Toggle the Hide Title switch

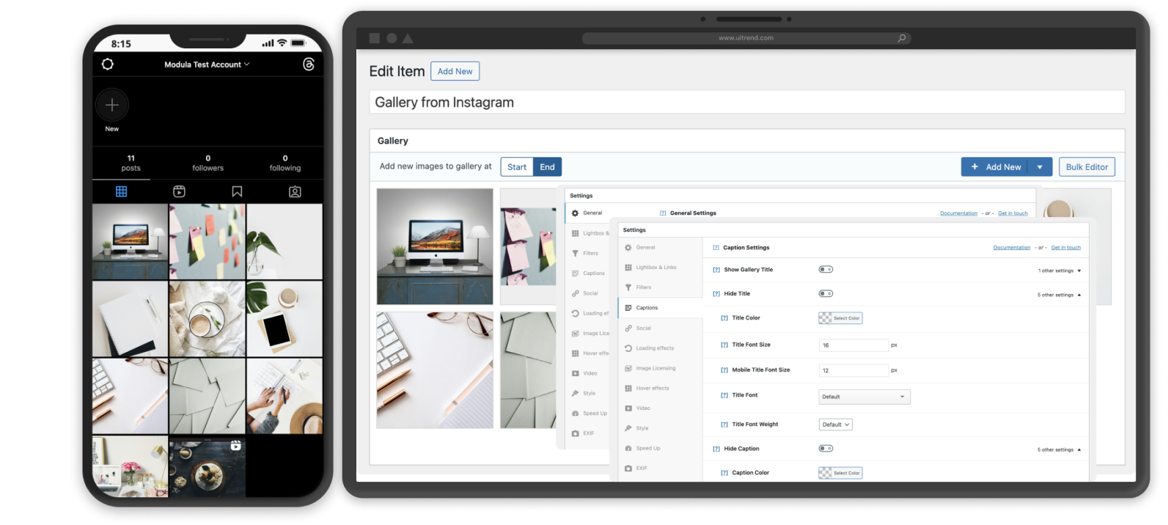pos(826,294)
